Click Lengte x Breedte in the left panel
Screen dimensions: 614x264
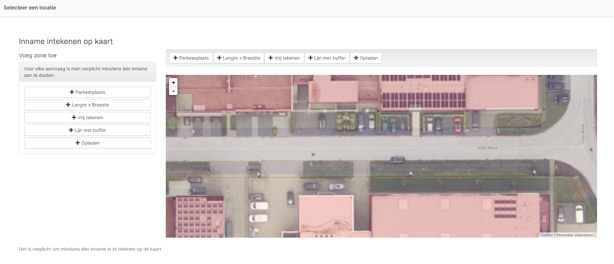tap(87, 105)
